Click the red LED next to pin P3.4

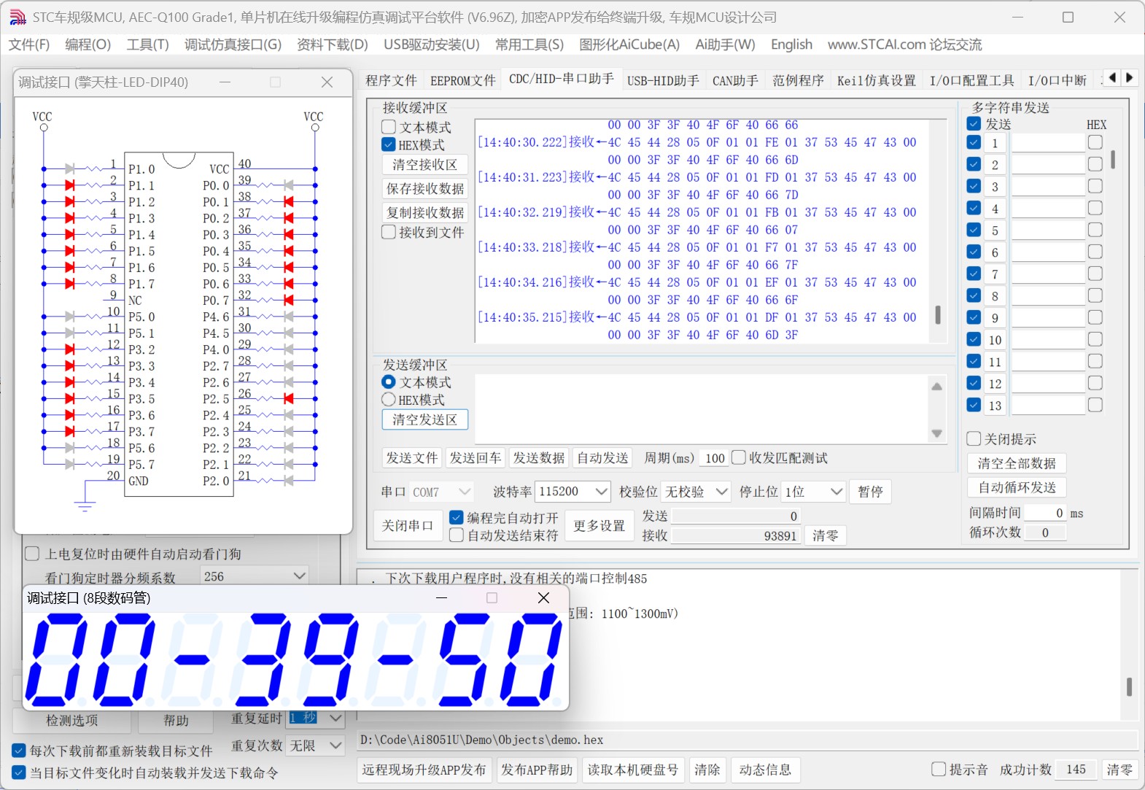click(x=70, y=382)
